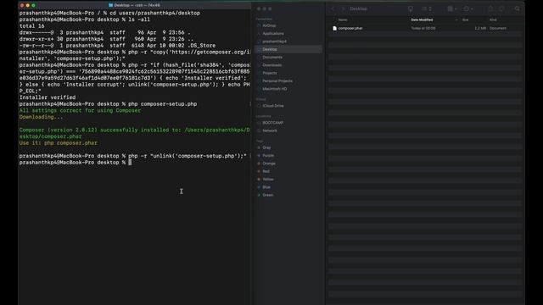Click the composer.phar size cell
This screenshot has height=305, width=543.
pos(480,28)
